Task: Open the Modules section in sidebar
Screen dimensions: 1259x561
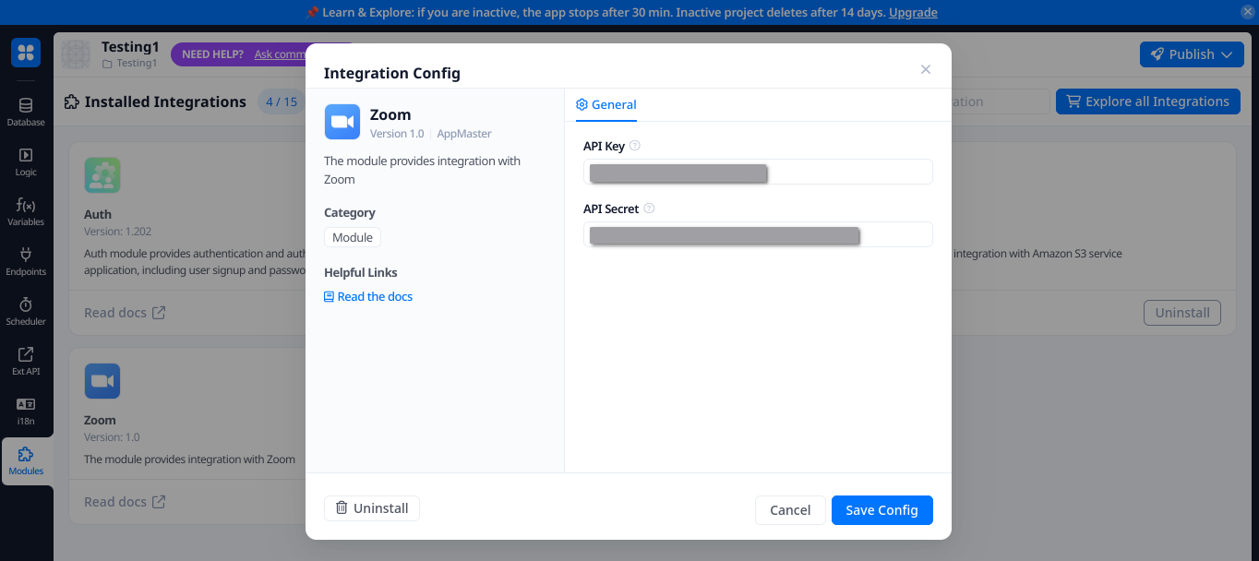Action: click(x=26, y=461)
